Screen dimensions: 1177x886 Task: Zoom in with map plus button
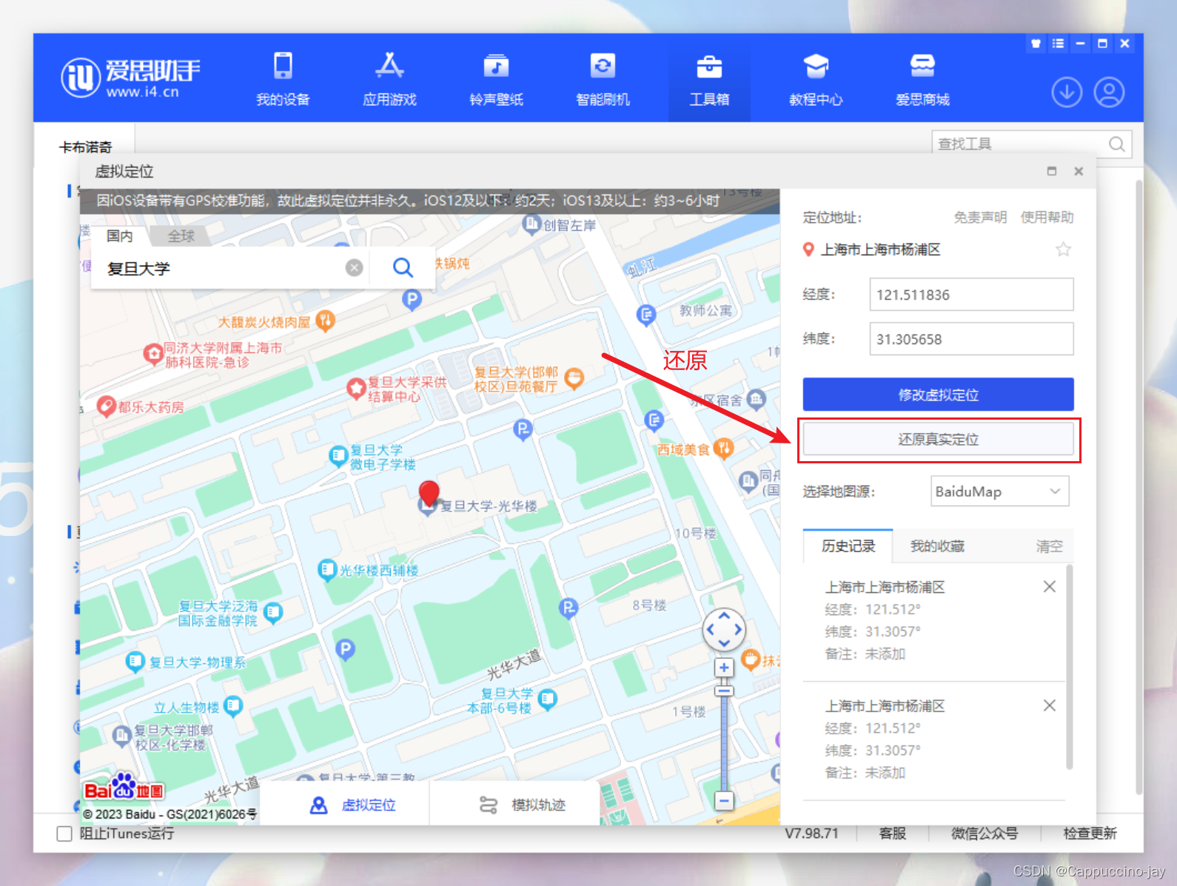(x=724, y=668)
